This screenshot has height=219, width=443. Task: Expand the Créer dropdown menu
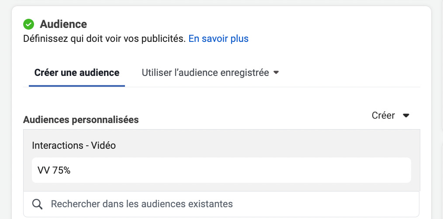click(391, 116)
